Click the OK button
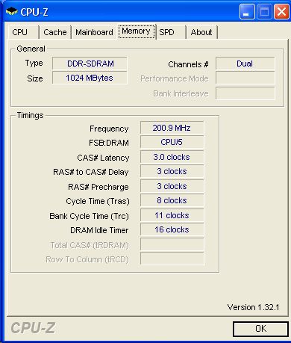Image resolution: width=291 pixels, height=343 pixels. pyautogui.click(x=260, y=329)
